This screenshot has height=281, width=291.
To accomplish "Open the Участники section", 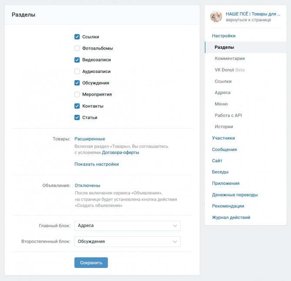I will [x=223, y=138].
